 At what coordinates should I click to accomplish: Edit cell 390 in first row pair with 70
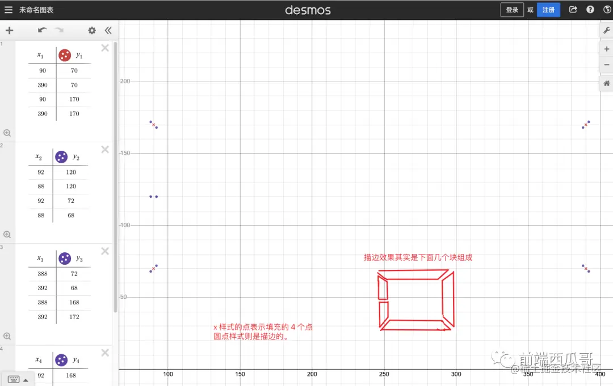[43, 85]
